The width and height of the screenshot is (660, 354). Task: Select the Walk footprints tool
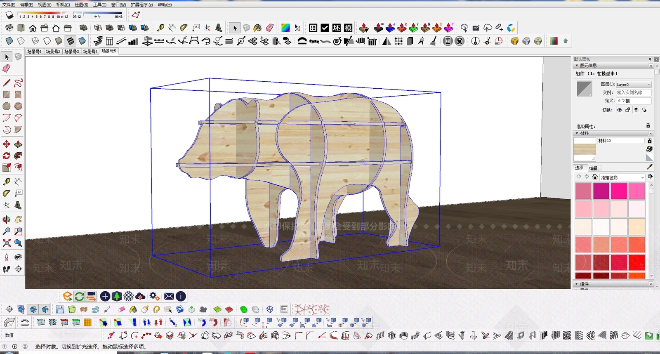point(7,269)
